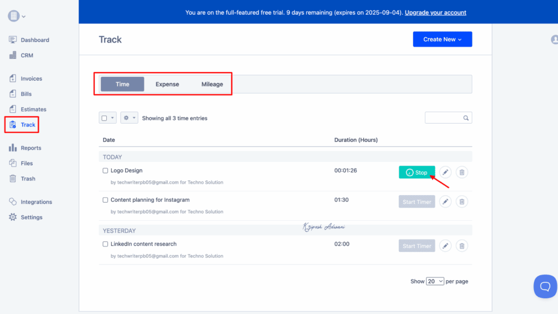The height and width of the screenshot is (314, 558).
Task: Check the Logo Design entry checkbox
Action: [x=105, y=170]
